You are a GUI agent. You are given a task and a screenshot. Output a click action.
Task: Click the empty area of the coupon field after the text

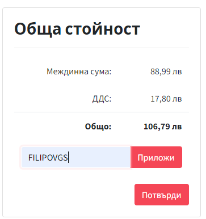coord(99,157)
